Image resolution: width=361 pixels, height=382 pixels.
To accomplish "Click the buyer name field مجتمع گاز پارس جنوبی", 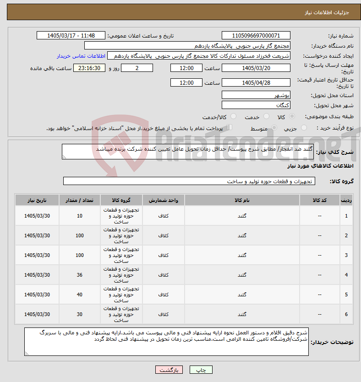I will (187, 46).
